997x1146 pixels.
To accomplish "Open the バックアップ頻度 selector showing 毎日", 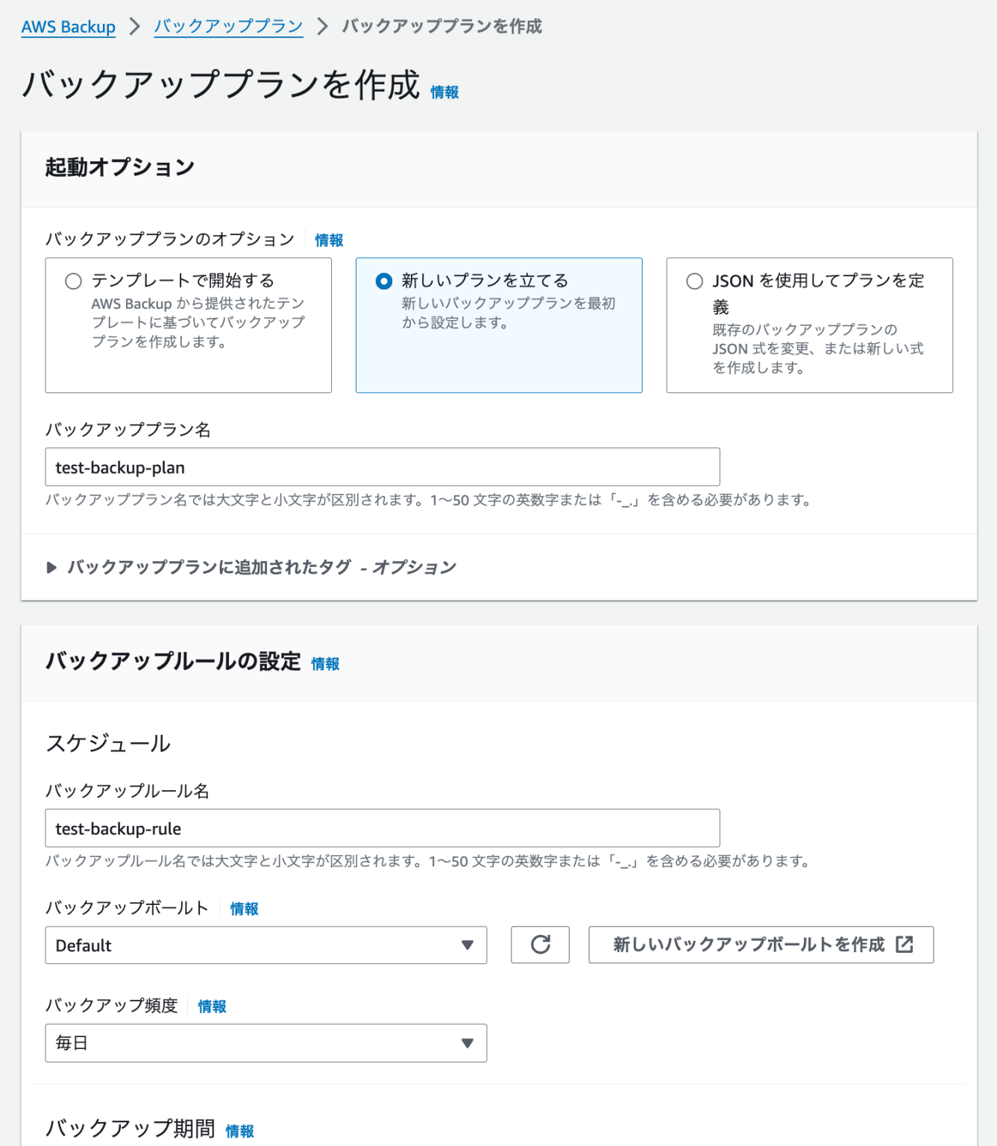I will point(265,1043).
